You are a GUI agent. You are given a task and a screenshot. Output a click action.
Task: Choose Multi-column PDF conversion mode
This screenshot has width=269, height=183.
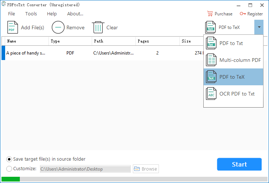pos(233,60)
